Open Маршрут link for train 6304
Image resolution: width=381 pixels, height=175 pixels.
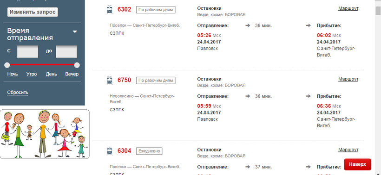pos(348,150)
